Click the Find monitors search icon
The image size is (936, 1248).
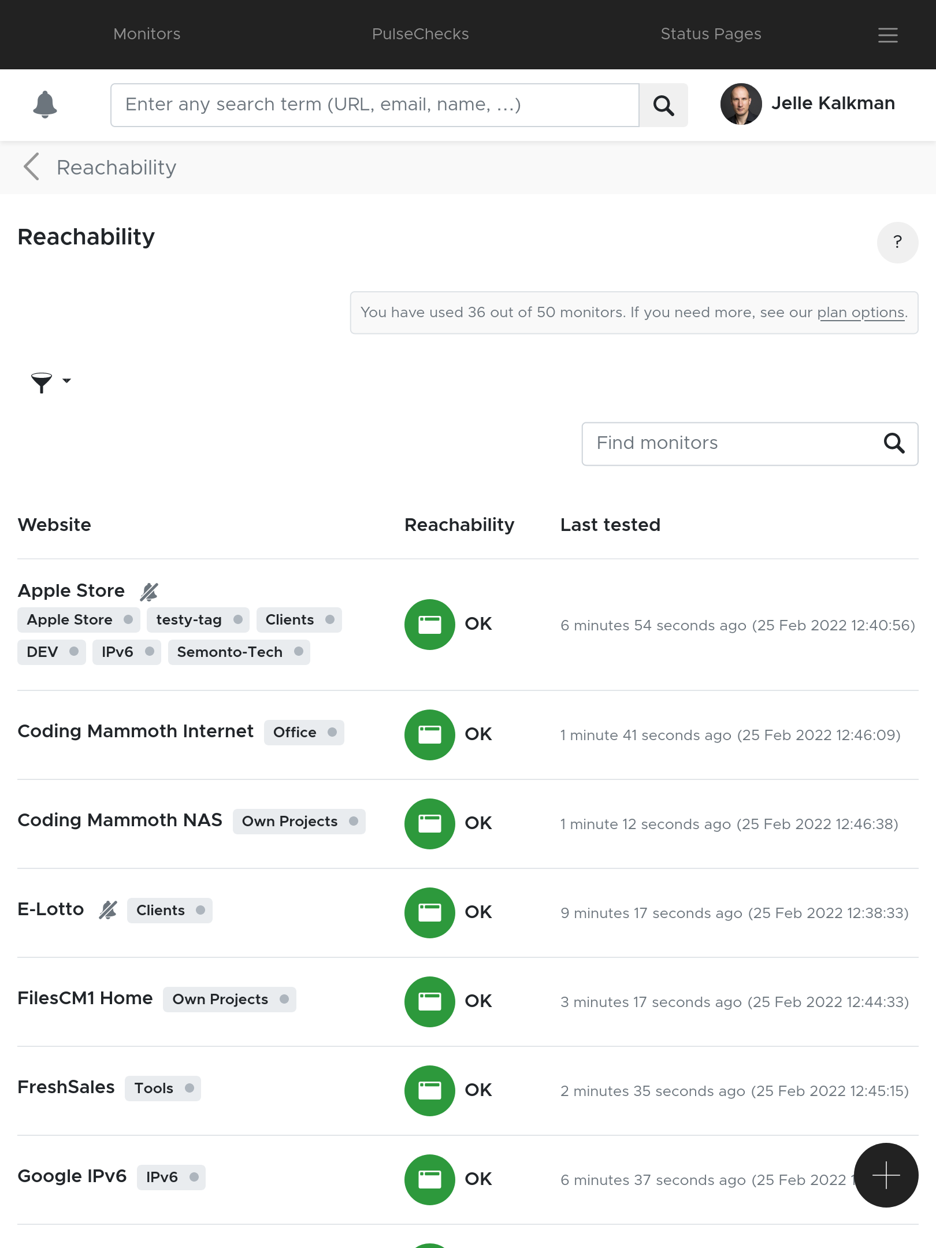tap(894, 443)
